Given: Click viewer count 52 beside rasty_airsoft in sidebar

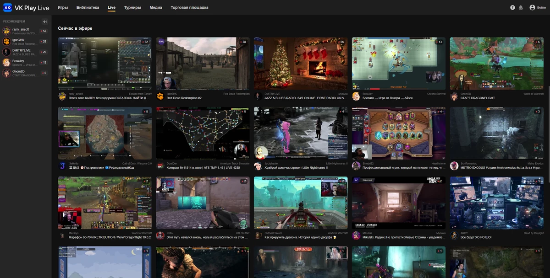Looking at the screenshot, I should 44,31.
